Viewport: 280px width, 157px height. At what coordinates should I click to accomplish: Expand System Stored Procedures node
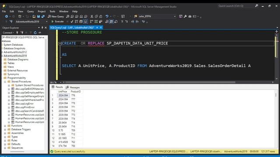pos(9,85)
